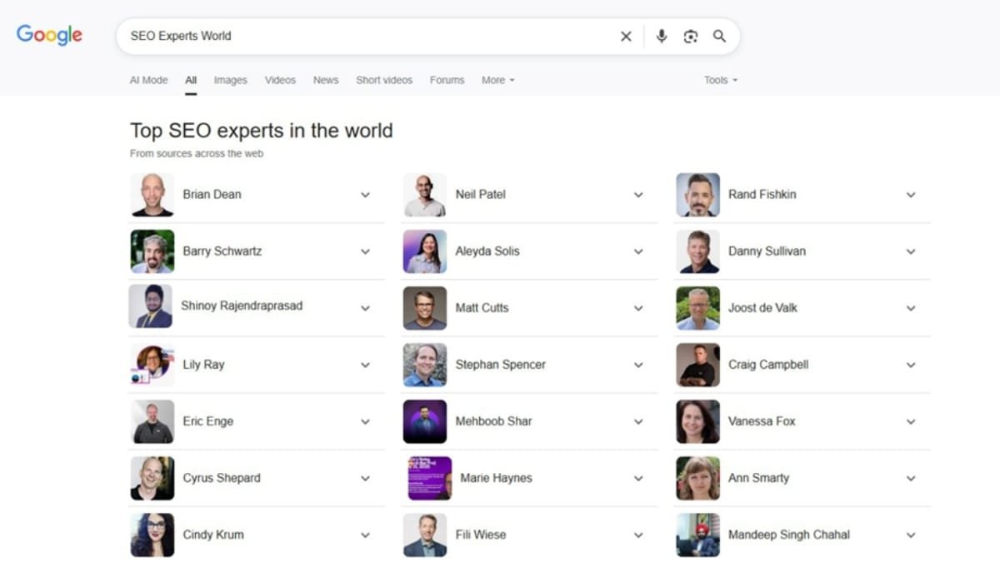Open the Images results tab
The image size is (1000, 562).
[230, 81]
